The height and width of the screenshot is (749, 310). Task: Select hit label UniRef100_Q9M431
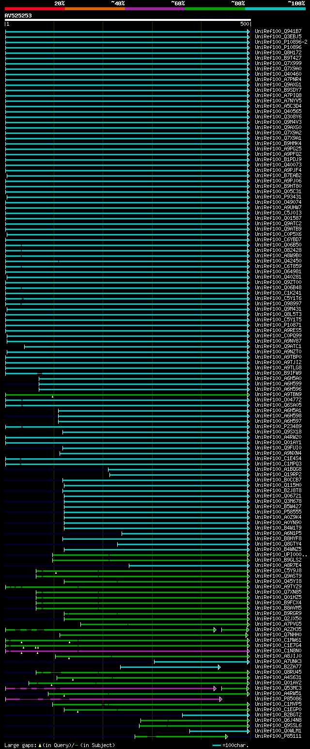tap(278, 309)
